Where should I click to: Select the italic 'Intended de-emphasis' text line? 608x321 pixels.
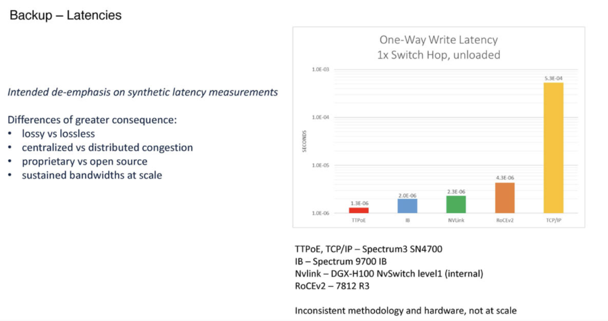coord(142,92)
